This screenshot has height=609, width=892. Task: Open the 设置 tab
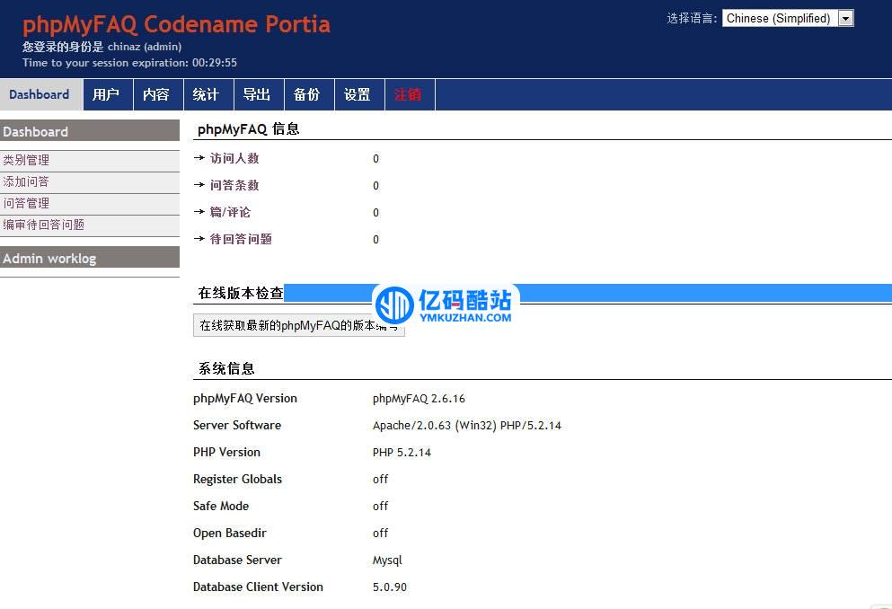358,94
